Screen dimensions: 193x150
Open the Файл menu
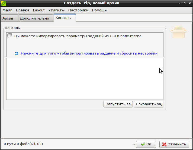[8, 10]
